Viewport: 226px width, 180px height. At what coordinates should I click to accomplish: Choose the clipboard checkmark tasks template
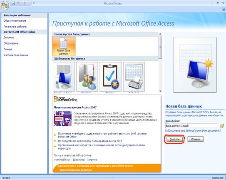pyautogui.click(x=111, y=77)
